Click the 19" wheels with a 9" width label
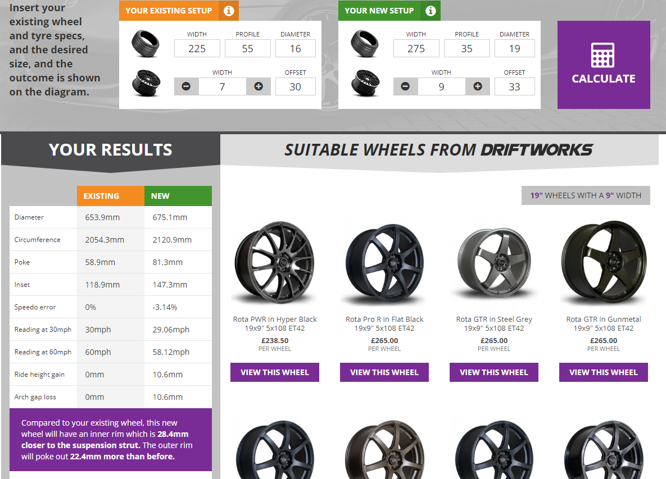The width and height of the screenshot is (666, 479). coord(586,195)
